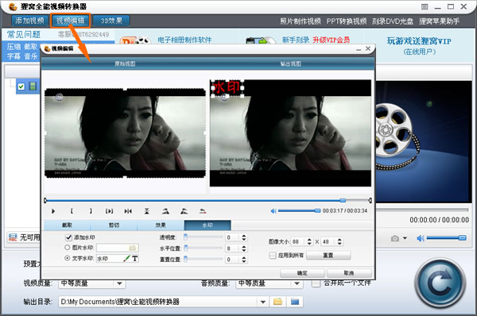The height and width of the screenshot is (316, 477).
Task: Uncheck the video file checkbox in list
Action: (x=21, y=87)
